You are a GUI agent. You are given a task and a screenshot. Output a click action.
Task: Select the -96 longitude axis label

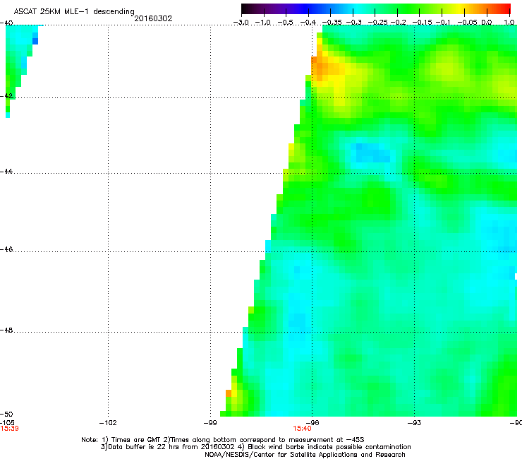(x=312, y=423)
